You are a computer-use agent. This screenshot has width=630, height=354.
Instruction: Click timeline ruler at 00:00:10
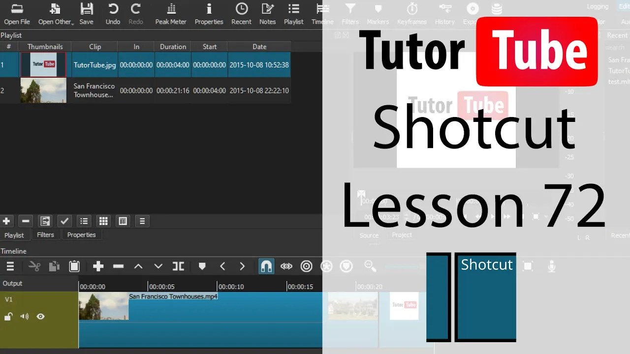click(x=231, y=287)
